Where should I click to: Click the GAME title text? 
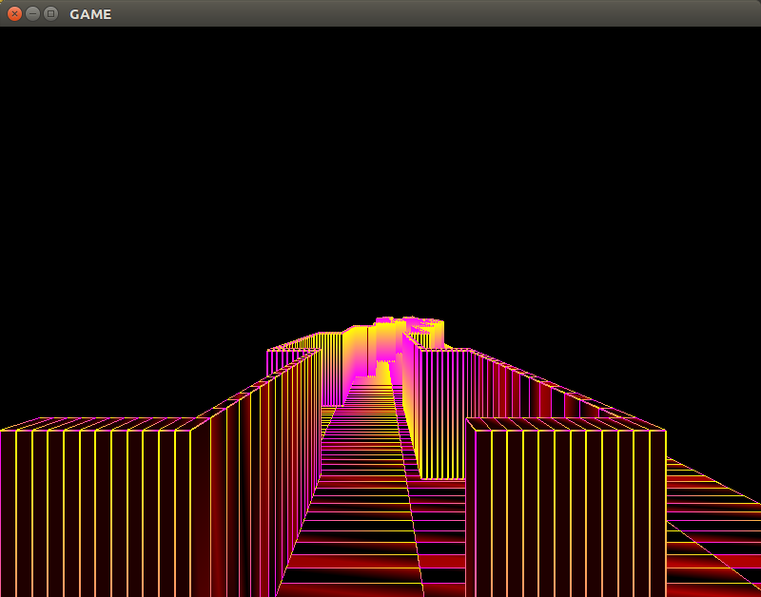click(90, 14)
